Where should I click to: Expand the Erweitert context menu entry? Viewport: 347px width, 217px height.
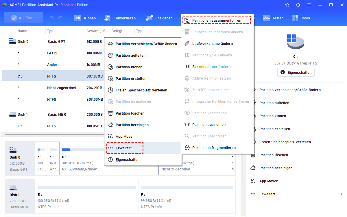point(143,148)
